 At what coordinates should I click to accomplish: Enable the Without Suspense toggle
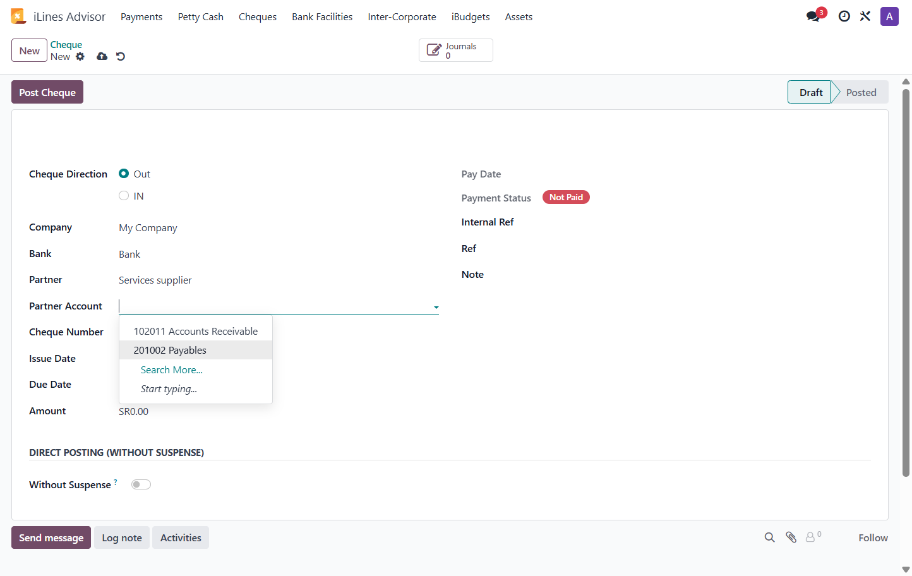141,484
